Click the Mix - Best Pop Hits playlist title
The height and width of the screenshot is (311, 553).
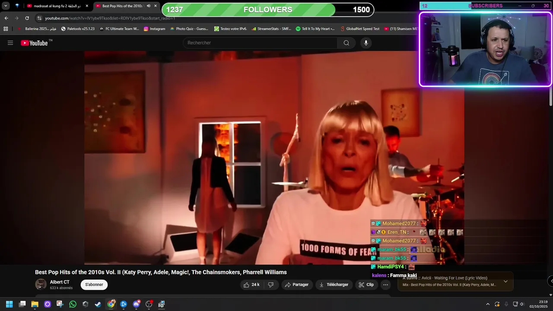(449, 285)
